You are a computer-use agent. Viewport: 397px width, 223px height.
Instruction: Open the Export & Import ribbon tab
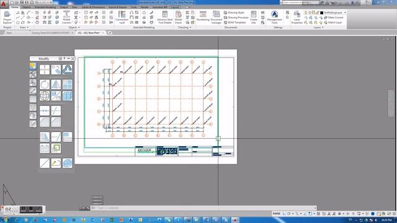118,7
